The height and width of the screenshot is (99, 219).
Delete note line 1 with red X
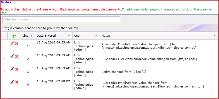[x=17, y=44]
